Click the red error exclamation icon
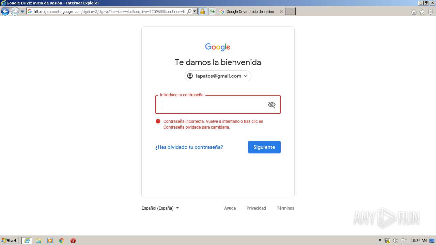Viewport: 436px width, 245px height. coord(158,121)
